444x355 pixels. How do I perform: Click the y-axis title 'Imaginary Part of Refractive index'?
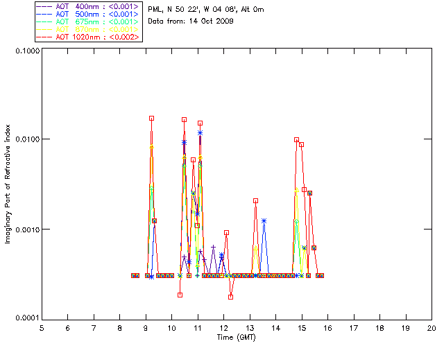(x=8, y=184)
